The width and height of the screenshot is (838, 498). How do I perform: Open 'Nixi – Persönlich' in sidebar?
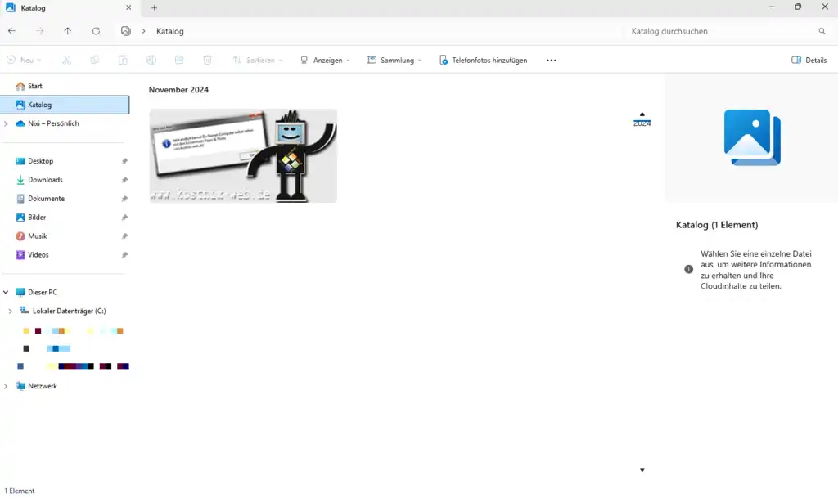pos(53,123)
